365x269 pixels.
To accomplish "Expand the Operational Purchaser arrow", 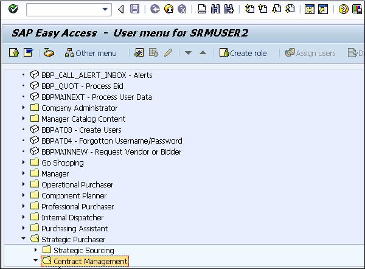I will [x=23, y=184].
